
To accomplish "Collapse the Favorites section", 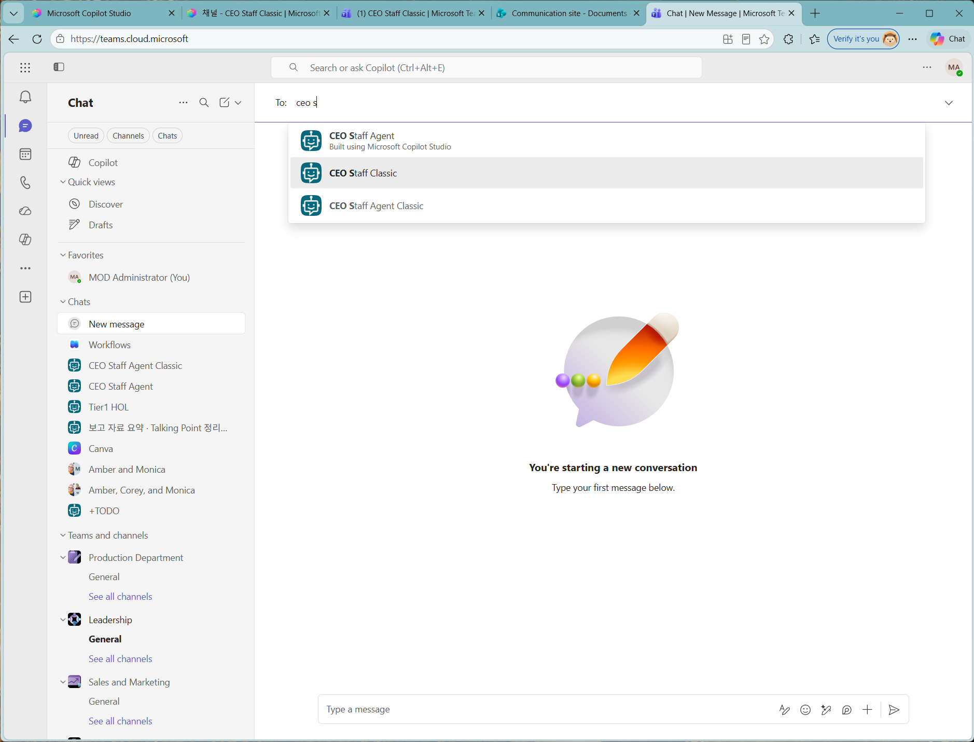I will tap(63, 255).
